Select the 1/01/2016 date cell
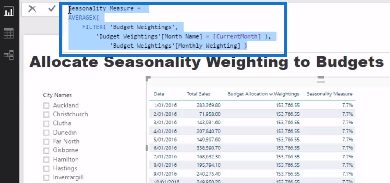The width and height of the screenshot is (390, 183). 165,105
